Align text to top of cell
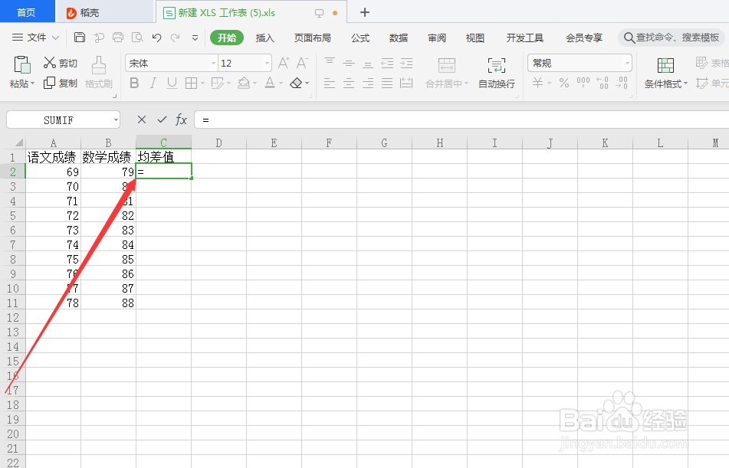 (x=330, y=63)
